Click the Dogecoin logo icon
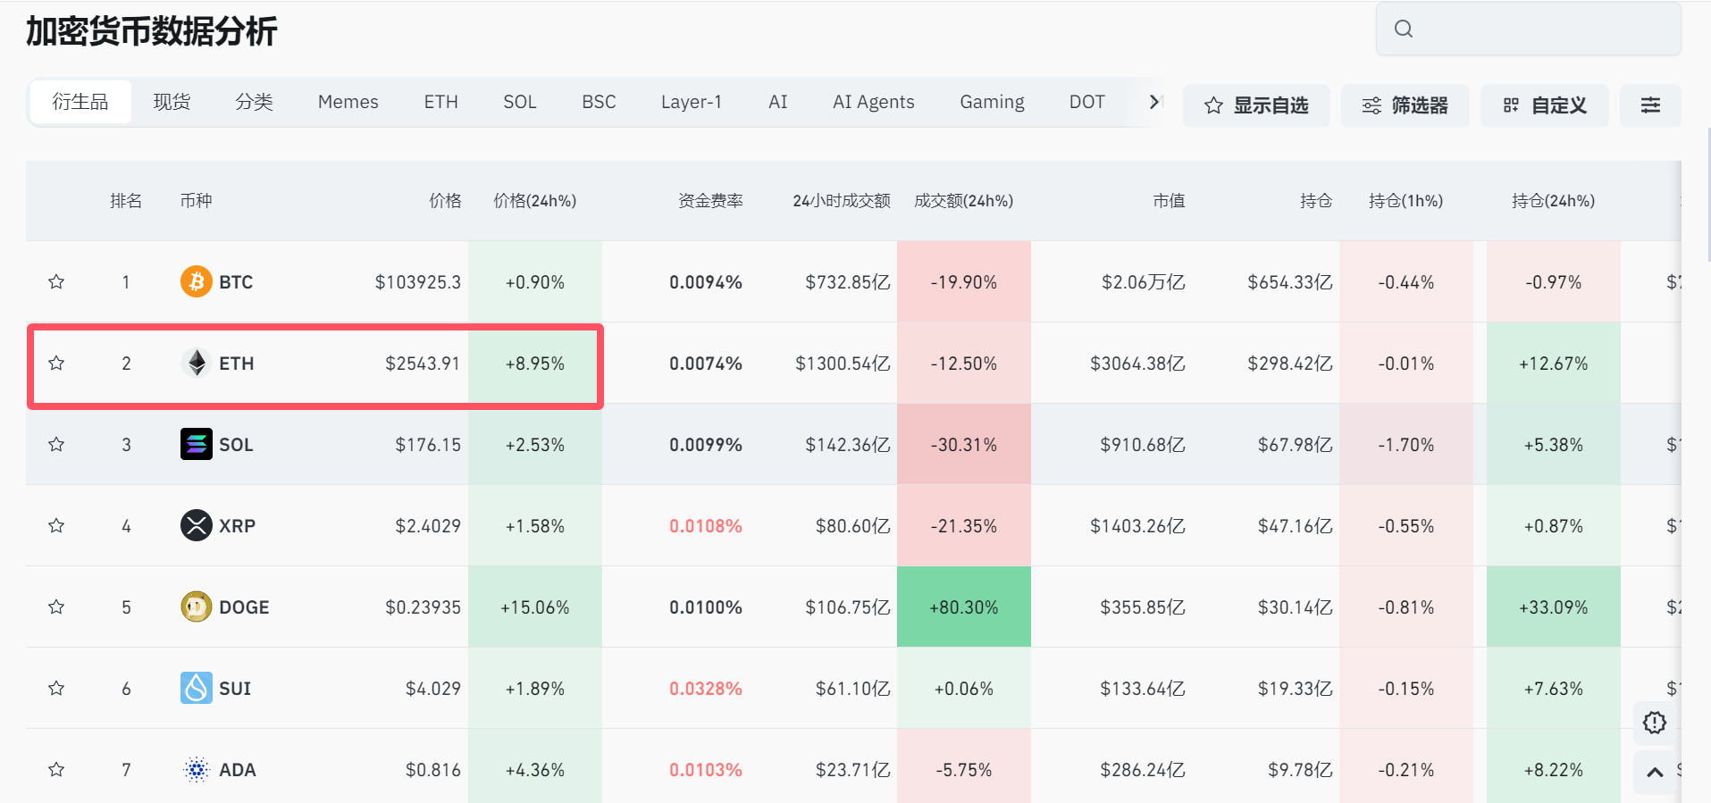This screenshot has width=1711, height=803. (x=196, y=606)
